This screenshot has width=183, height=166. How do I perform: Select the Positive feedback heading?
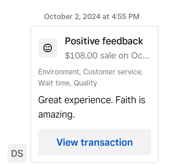pos(104,41)
